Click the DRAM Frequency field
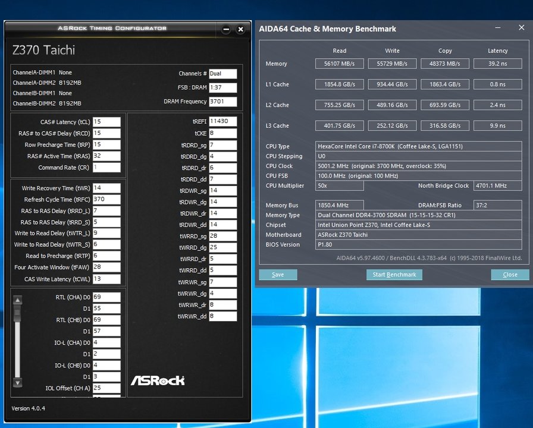The height and width of the screenshot is (428, 533). [x=223, y=102]
